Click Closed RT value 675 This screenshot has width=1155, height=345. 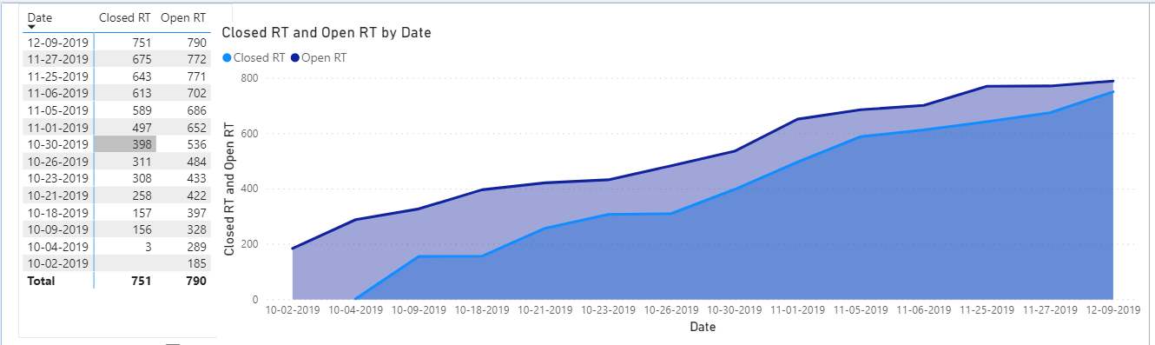point(142,59)
